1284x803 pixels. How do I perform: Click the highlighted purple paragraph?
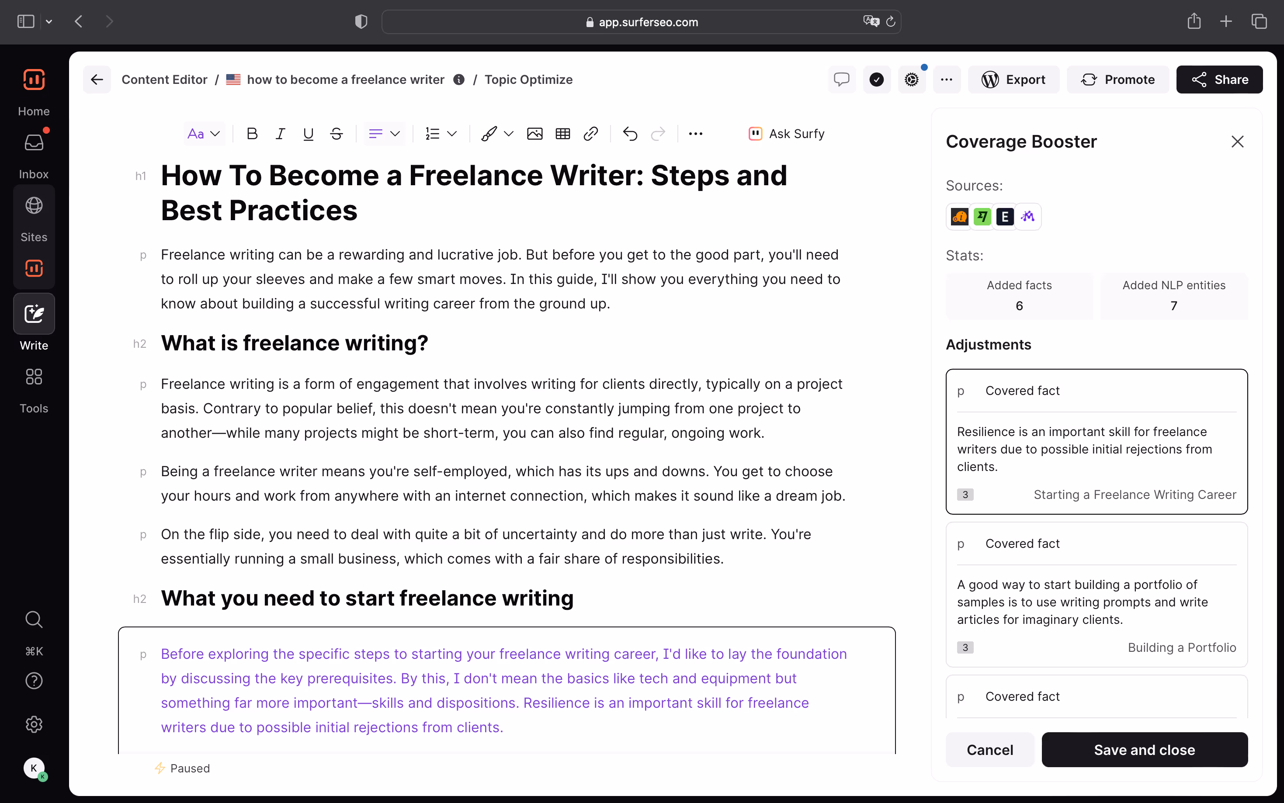503,690
